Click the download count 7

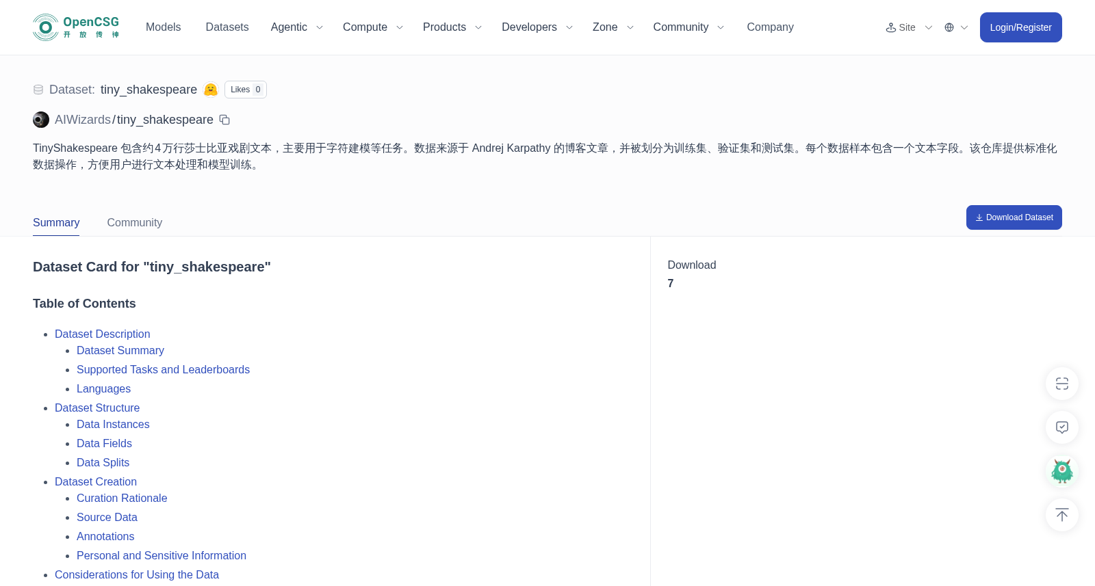tap(671, 283)
